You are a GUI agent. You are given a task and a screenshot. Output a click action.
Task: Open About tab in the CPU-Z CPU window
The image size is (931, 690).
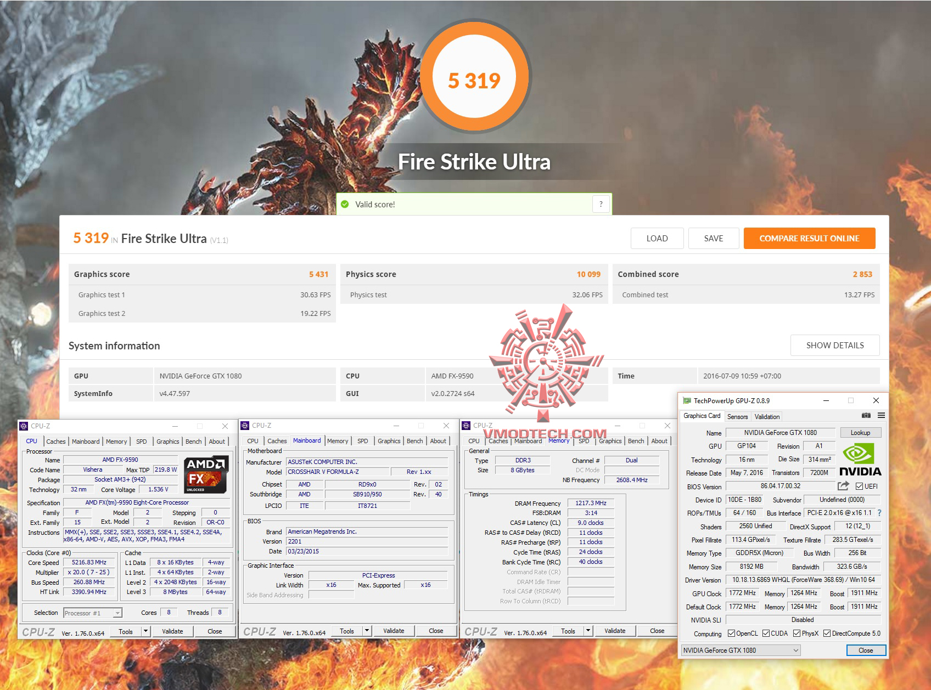click(217, 442)
